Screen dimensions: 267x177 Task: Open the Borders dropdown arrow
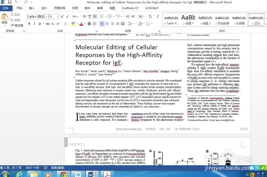pyautogui.click(x=152, y=24)
